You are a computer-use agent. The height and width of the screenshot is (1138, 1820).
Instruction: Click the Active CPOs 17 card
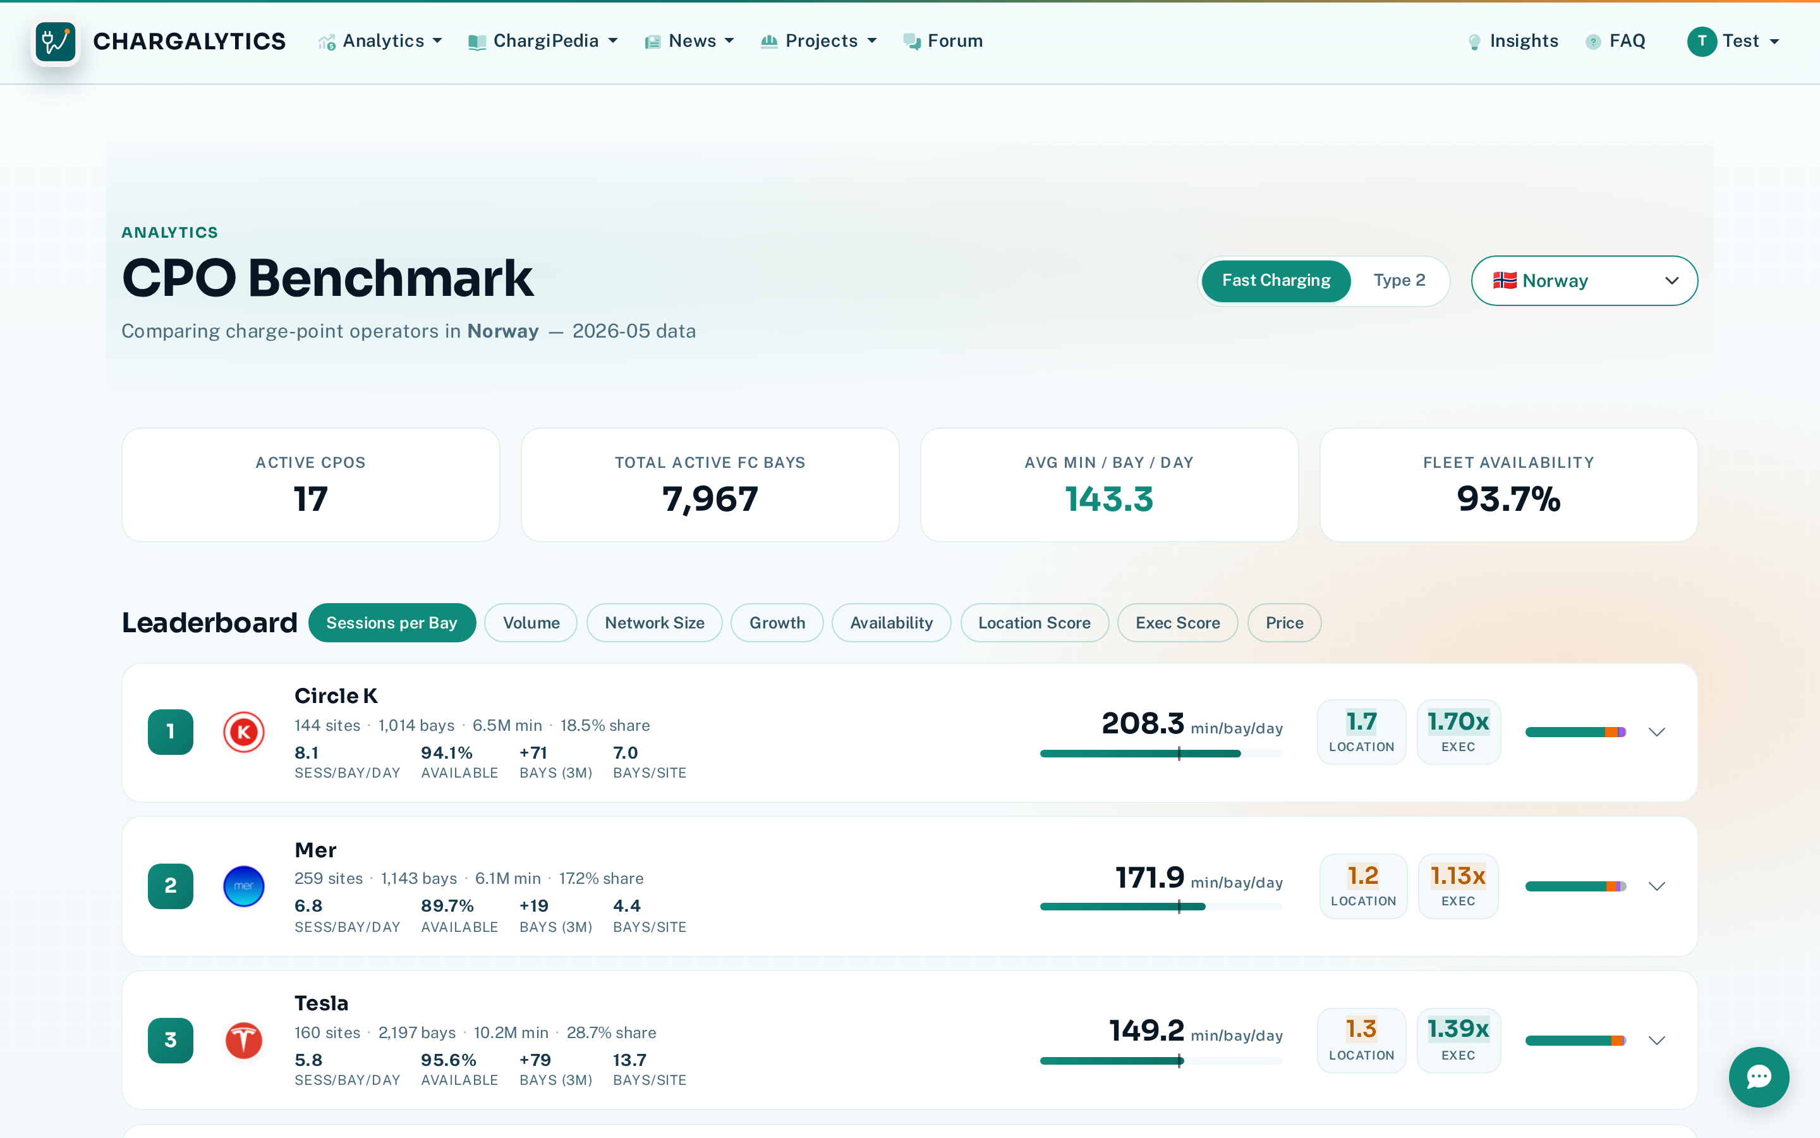tap(311, 485)
